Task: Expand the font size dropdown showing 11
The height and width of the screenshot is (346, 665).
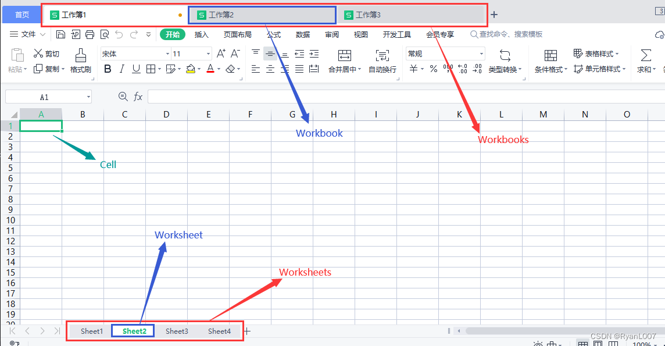Action: click(x=208, y=53)
